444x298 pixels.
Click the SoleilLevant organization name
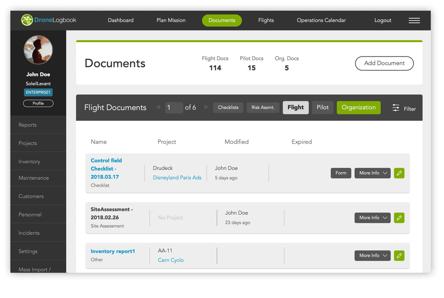tap(38, 84)
